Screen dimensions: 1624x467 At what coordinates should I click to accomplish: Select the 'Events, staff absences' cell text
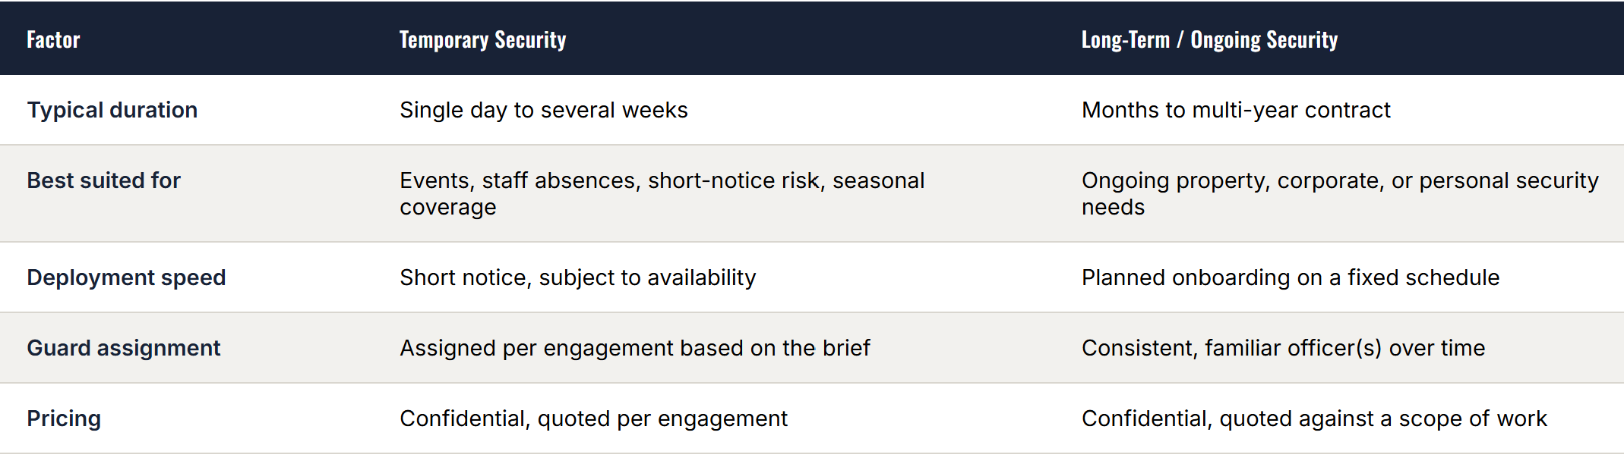click(x=662, y=193)
